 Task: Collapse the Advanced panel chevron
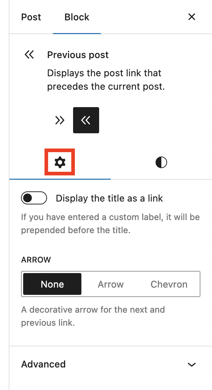(192, 364)
